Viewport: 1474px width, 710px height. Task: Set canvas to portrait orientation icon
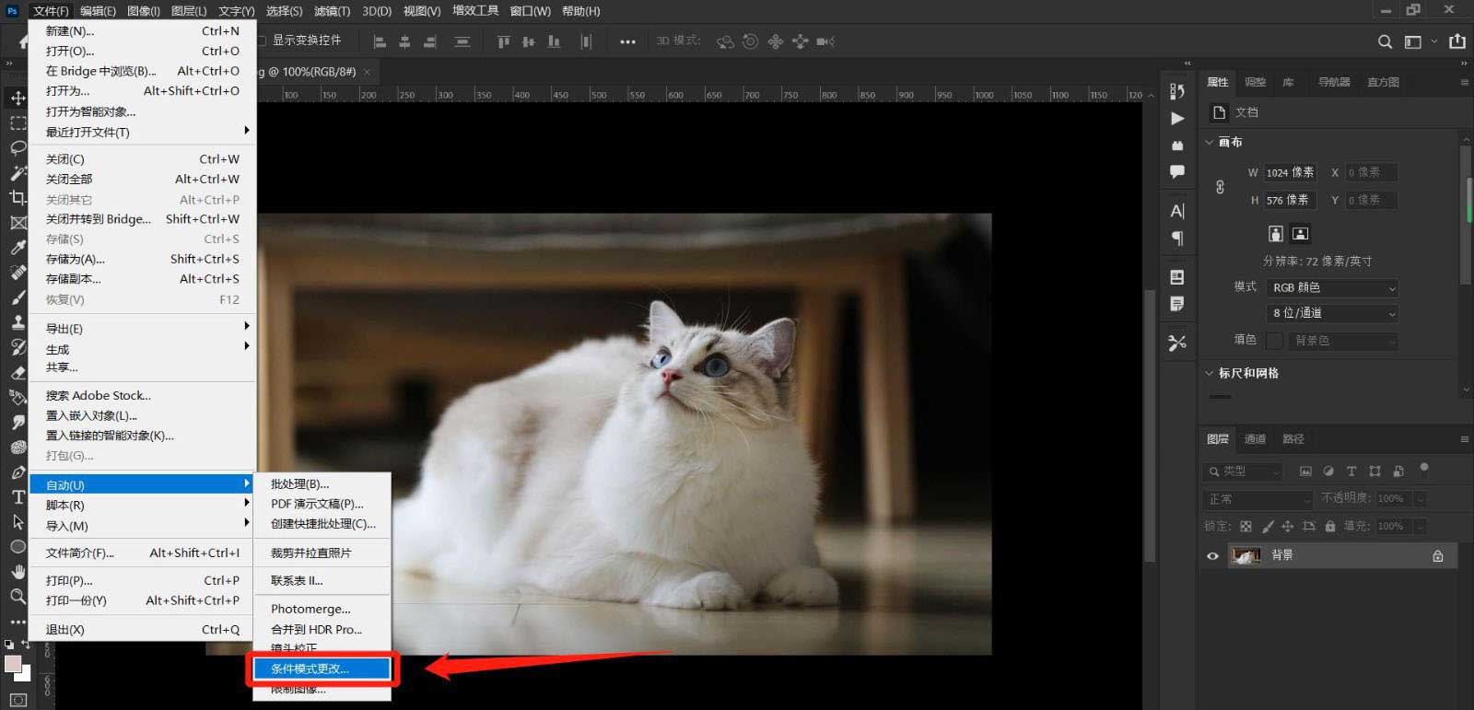1276,234
